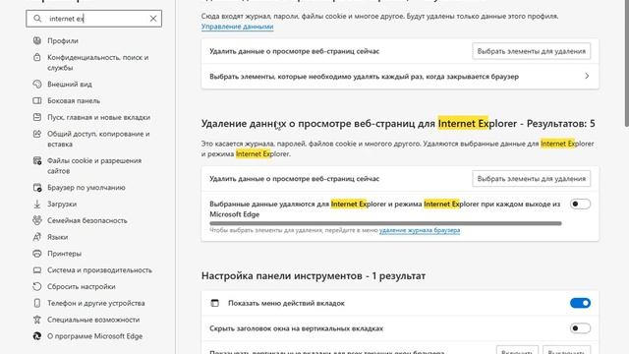Click the Семейная безопасность icon
This screenshot has height=354, width=629.
click(37, 220)
